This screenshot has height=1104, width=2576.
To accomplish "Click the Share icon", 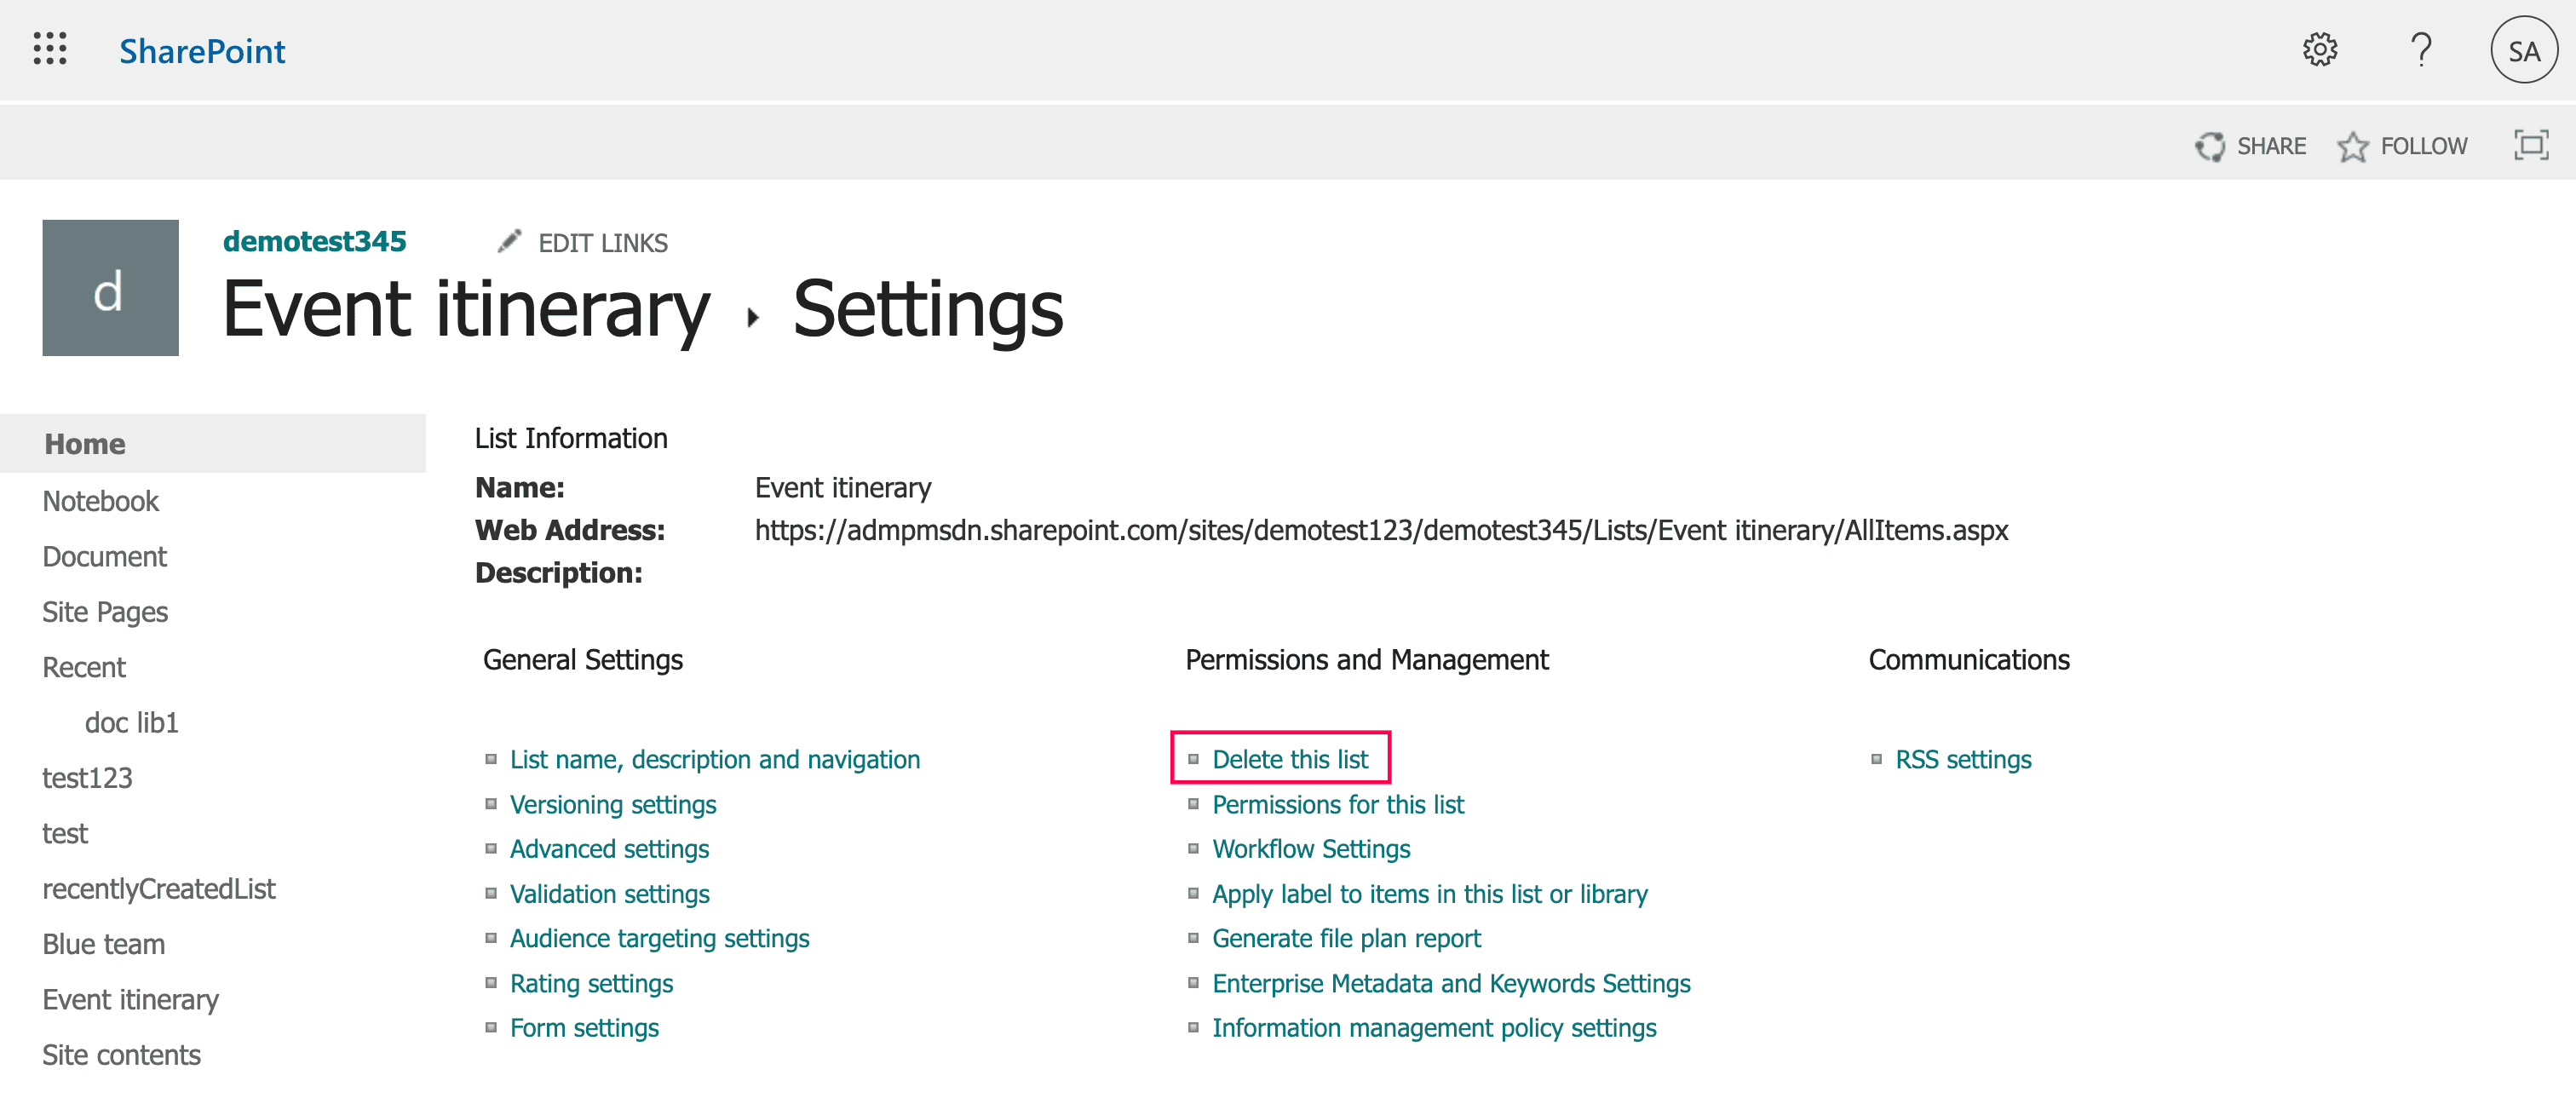I will [x=2213, y=145].
